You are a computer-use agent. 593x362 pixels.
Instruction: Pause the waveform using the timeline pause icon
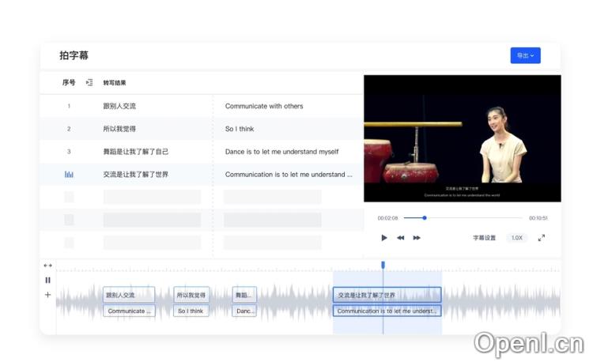(47, 280)
